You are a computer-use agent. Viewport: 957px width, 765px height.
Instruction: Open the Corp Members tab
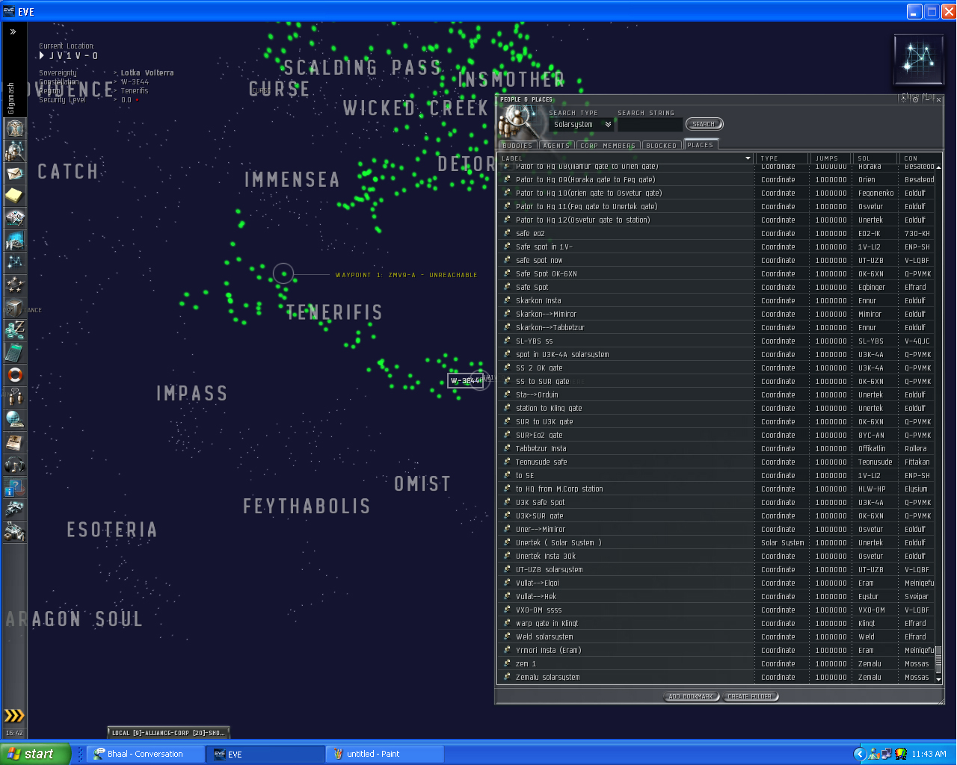click(x=608, y=145)
